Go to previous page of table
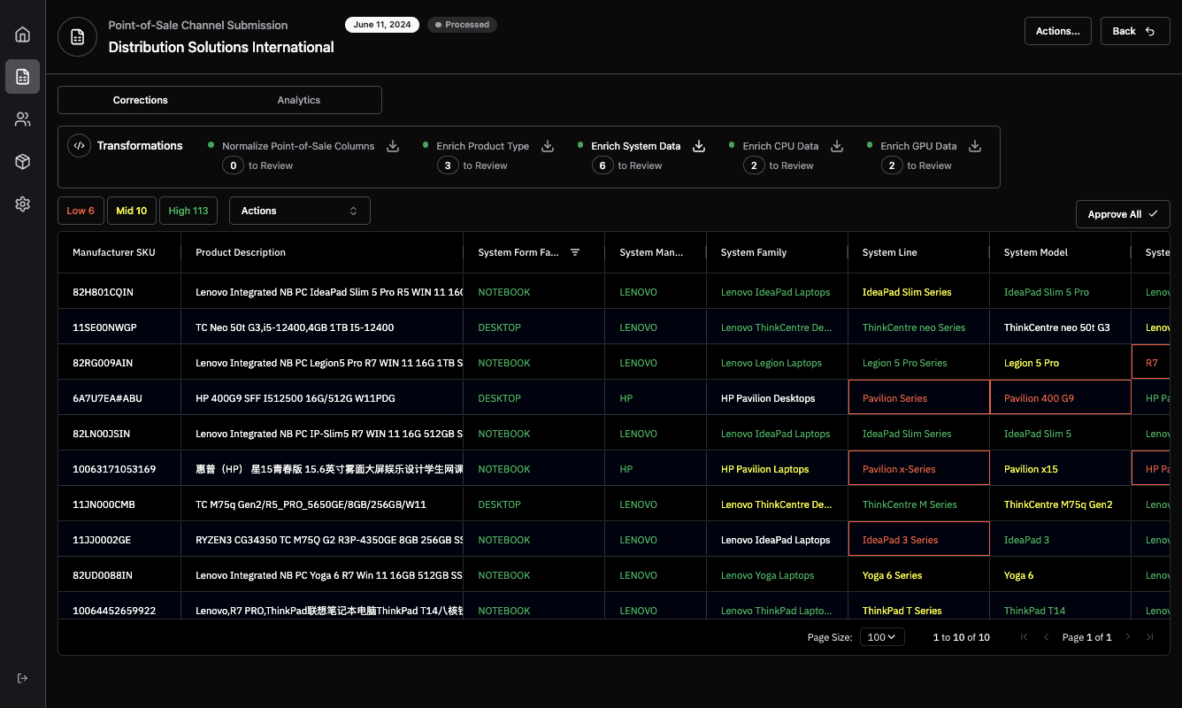The height and width of the screenshot is (708, 1182). click(x=1047, y=637)
